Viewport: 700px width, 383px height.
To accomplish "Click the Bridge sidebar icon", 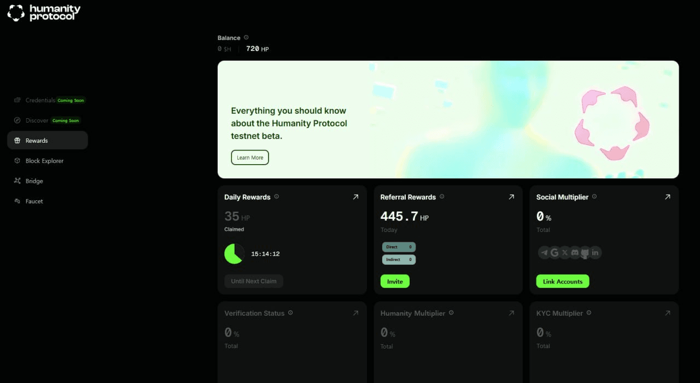I will (x=17, y=181).
